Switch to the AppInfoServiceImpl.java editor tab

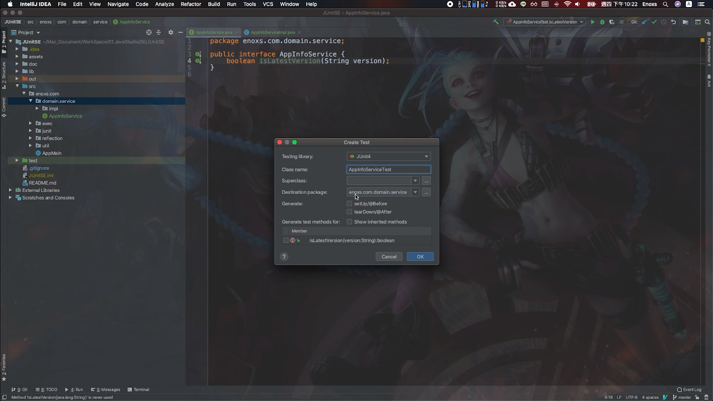point(272,32)
